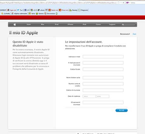Open the iPad tab in the Apple nav bar
Viewport: 145px width, 134px height.
click(x=84, y=24)
